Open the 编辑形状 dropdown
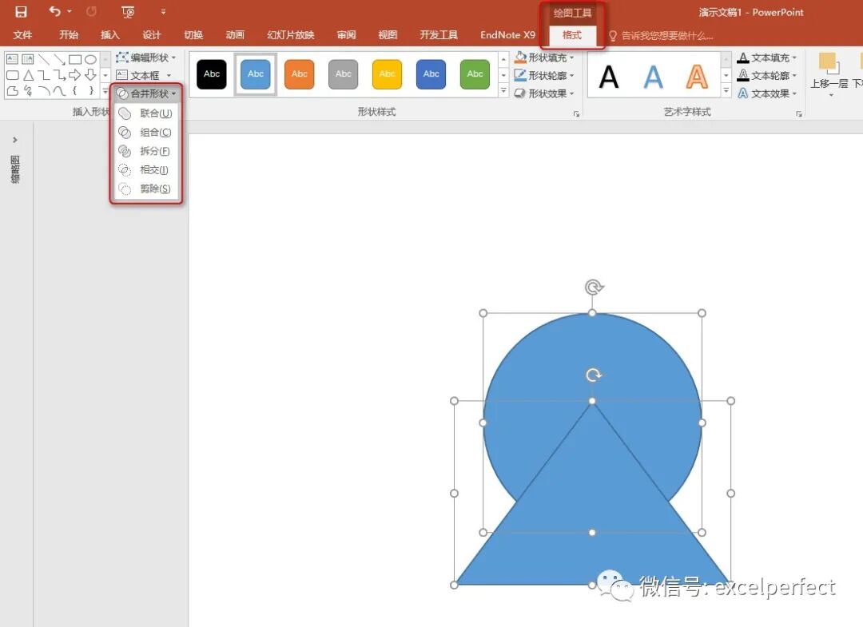This screenshot has width=863, height=627. pos(146,58)
